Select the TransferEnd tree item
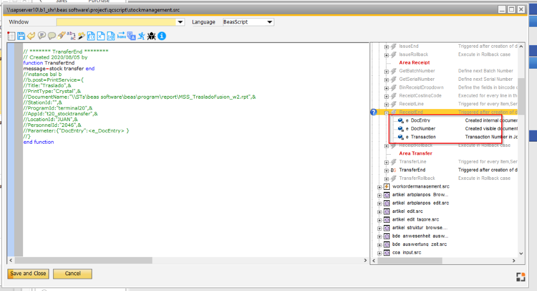 coord(412,170)
